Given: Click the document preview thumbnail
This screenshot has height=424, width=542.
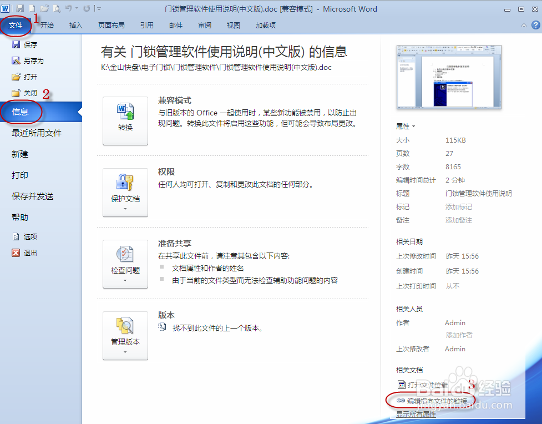Looking at the screenshot, I should click(448, 77).
